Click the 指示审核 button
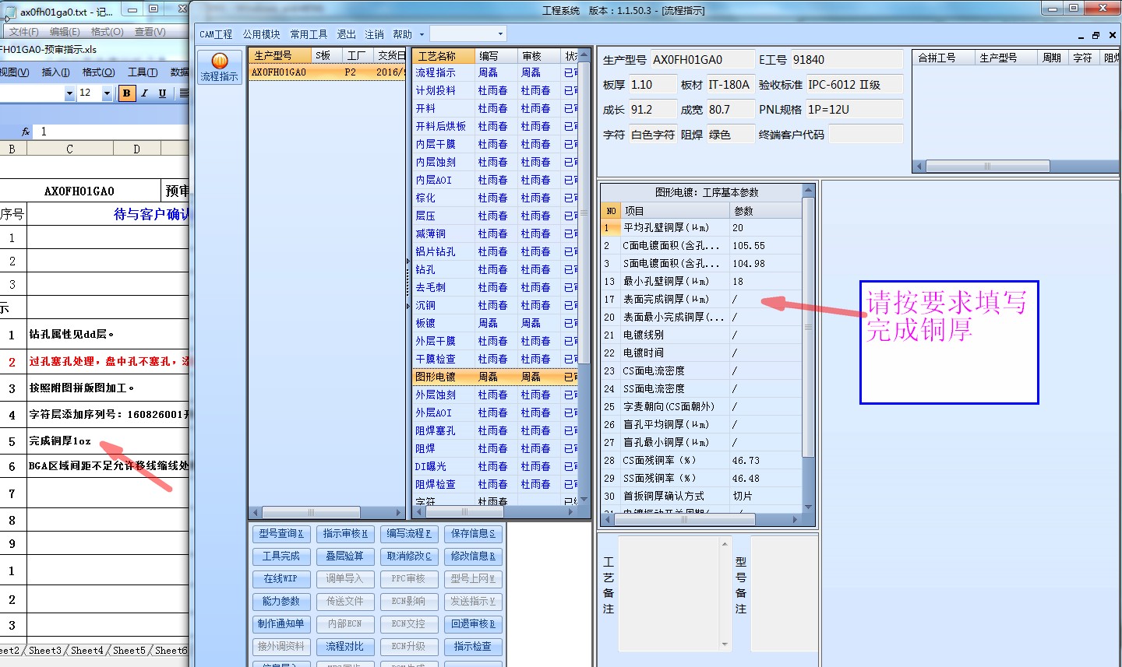The image size is (1122, 667). point(345,534)
